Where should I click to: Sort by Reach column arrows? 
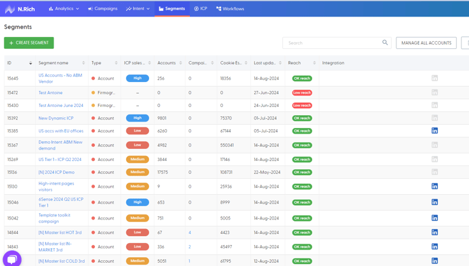[314, 63]
